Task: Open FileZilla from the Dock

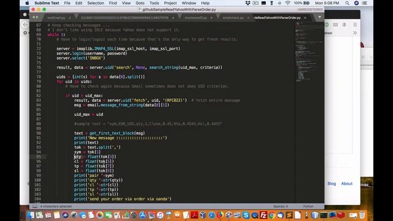Action: 263,215
